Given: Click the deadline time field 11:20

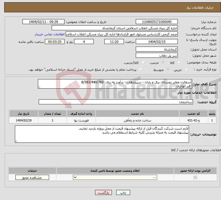Looking at the screenshot, I should tap(114, 42).
